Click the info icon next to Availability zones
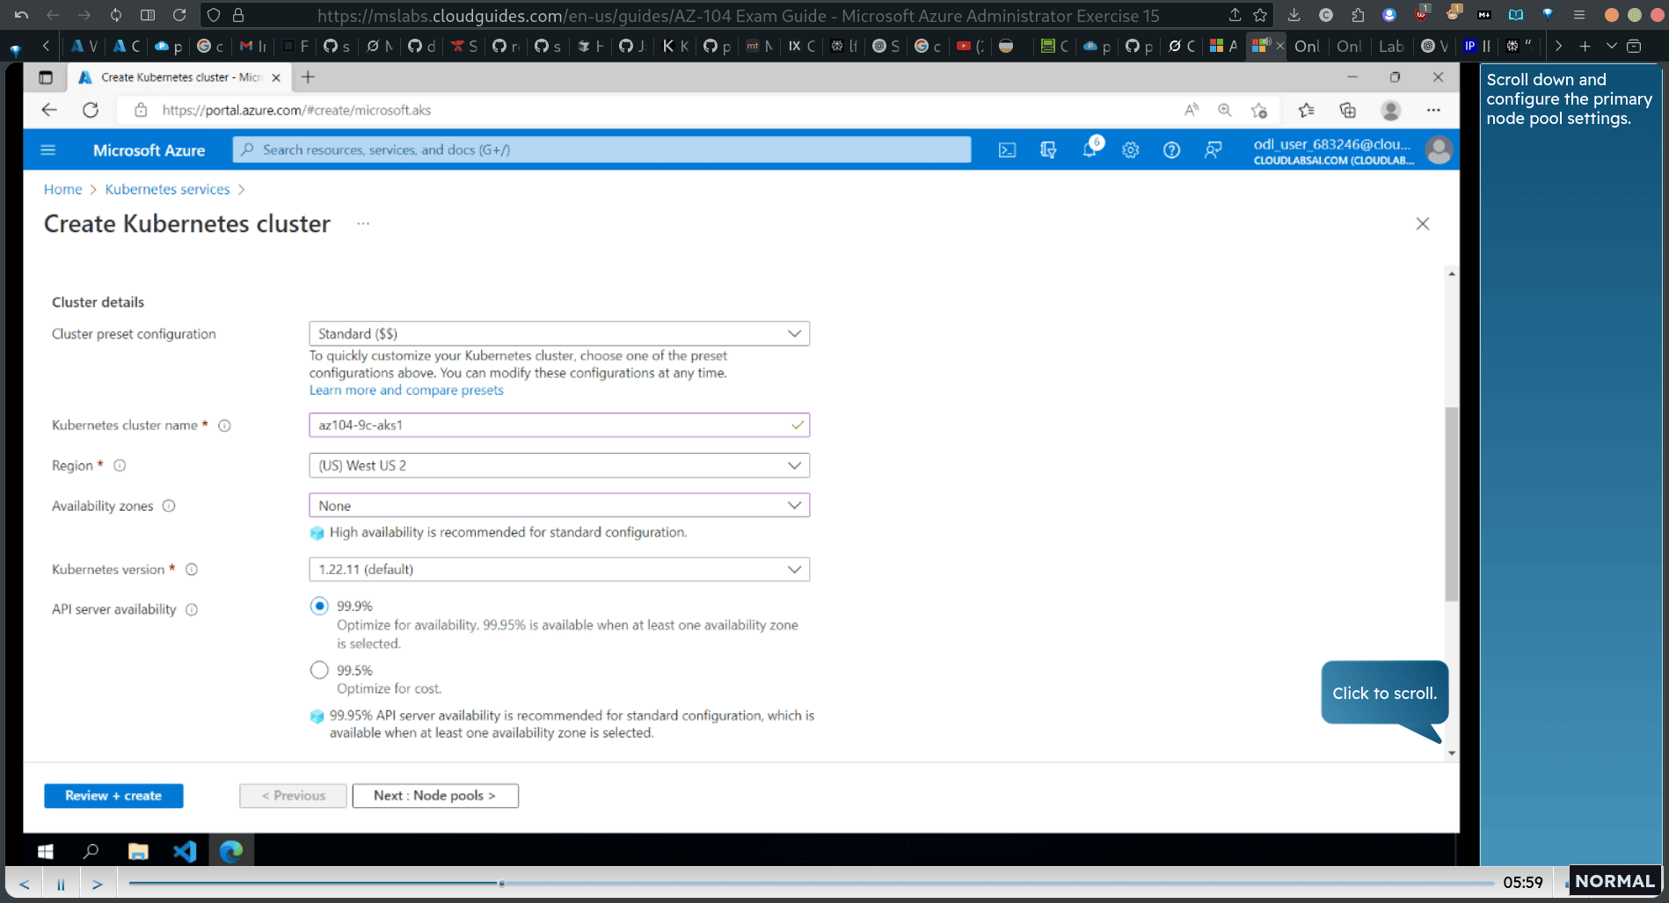 point(169,506)
